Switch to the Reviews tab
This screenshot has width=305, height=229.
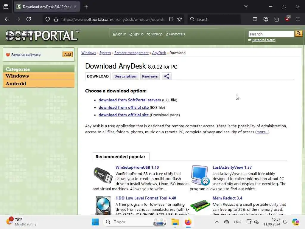coord(150,76)
